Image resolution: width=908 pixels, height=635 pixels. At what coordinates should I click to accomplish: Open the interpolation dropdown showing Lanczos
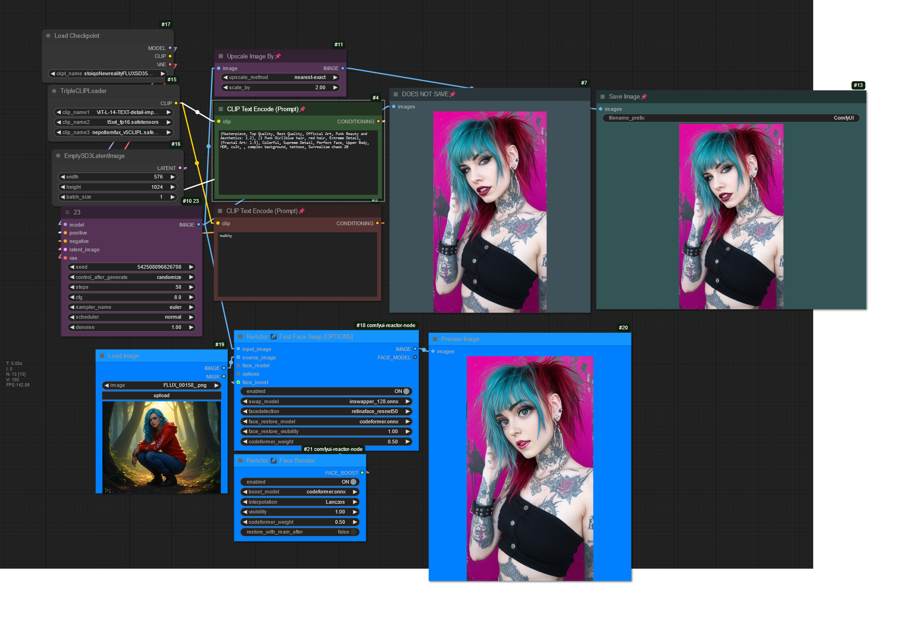300,502
